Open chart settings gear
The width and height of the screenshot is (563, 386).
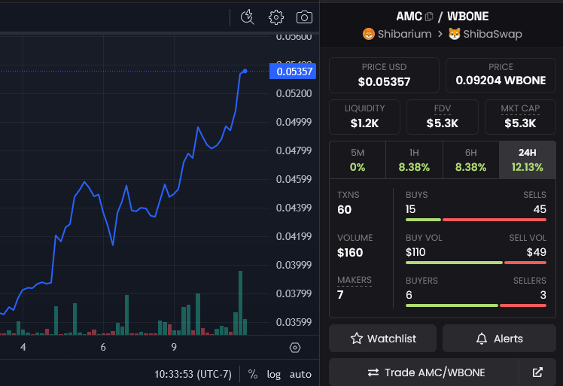[275, 17]
